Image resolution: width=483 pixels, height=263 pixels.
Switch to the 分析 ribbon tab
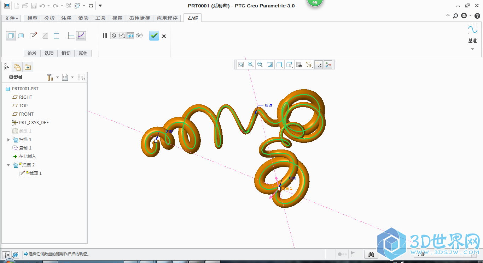coord(50,18)
